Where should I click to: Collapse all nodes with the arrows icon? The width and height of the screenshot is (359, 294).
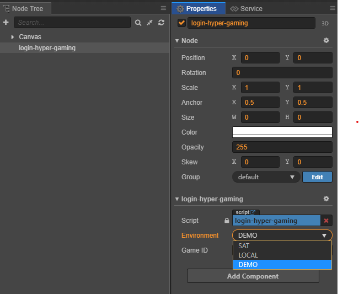(150, 23)
